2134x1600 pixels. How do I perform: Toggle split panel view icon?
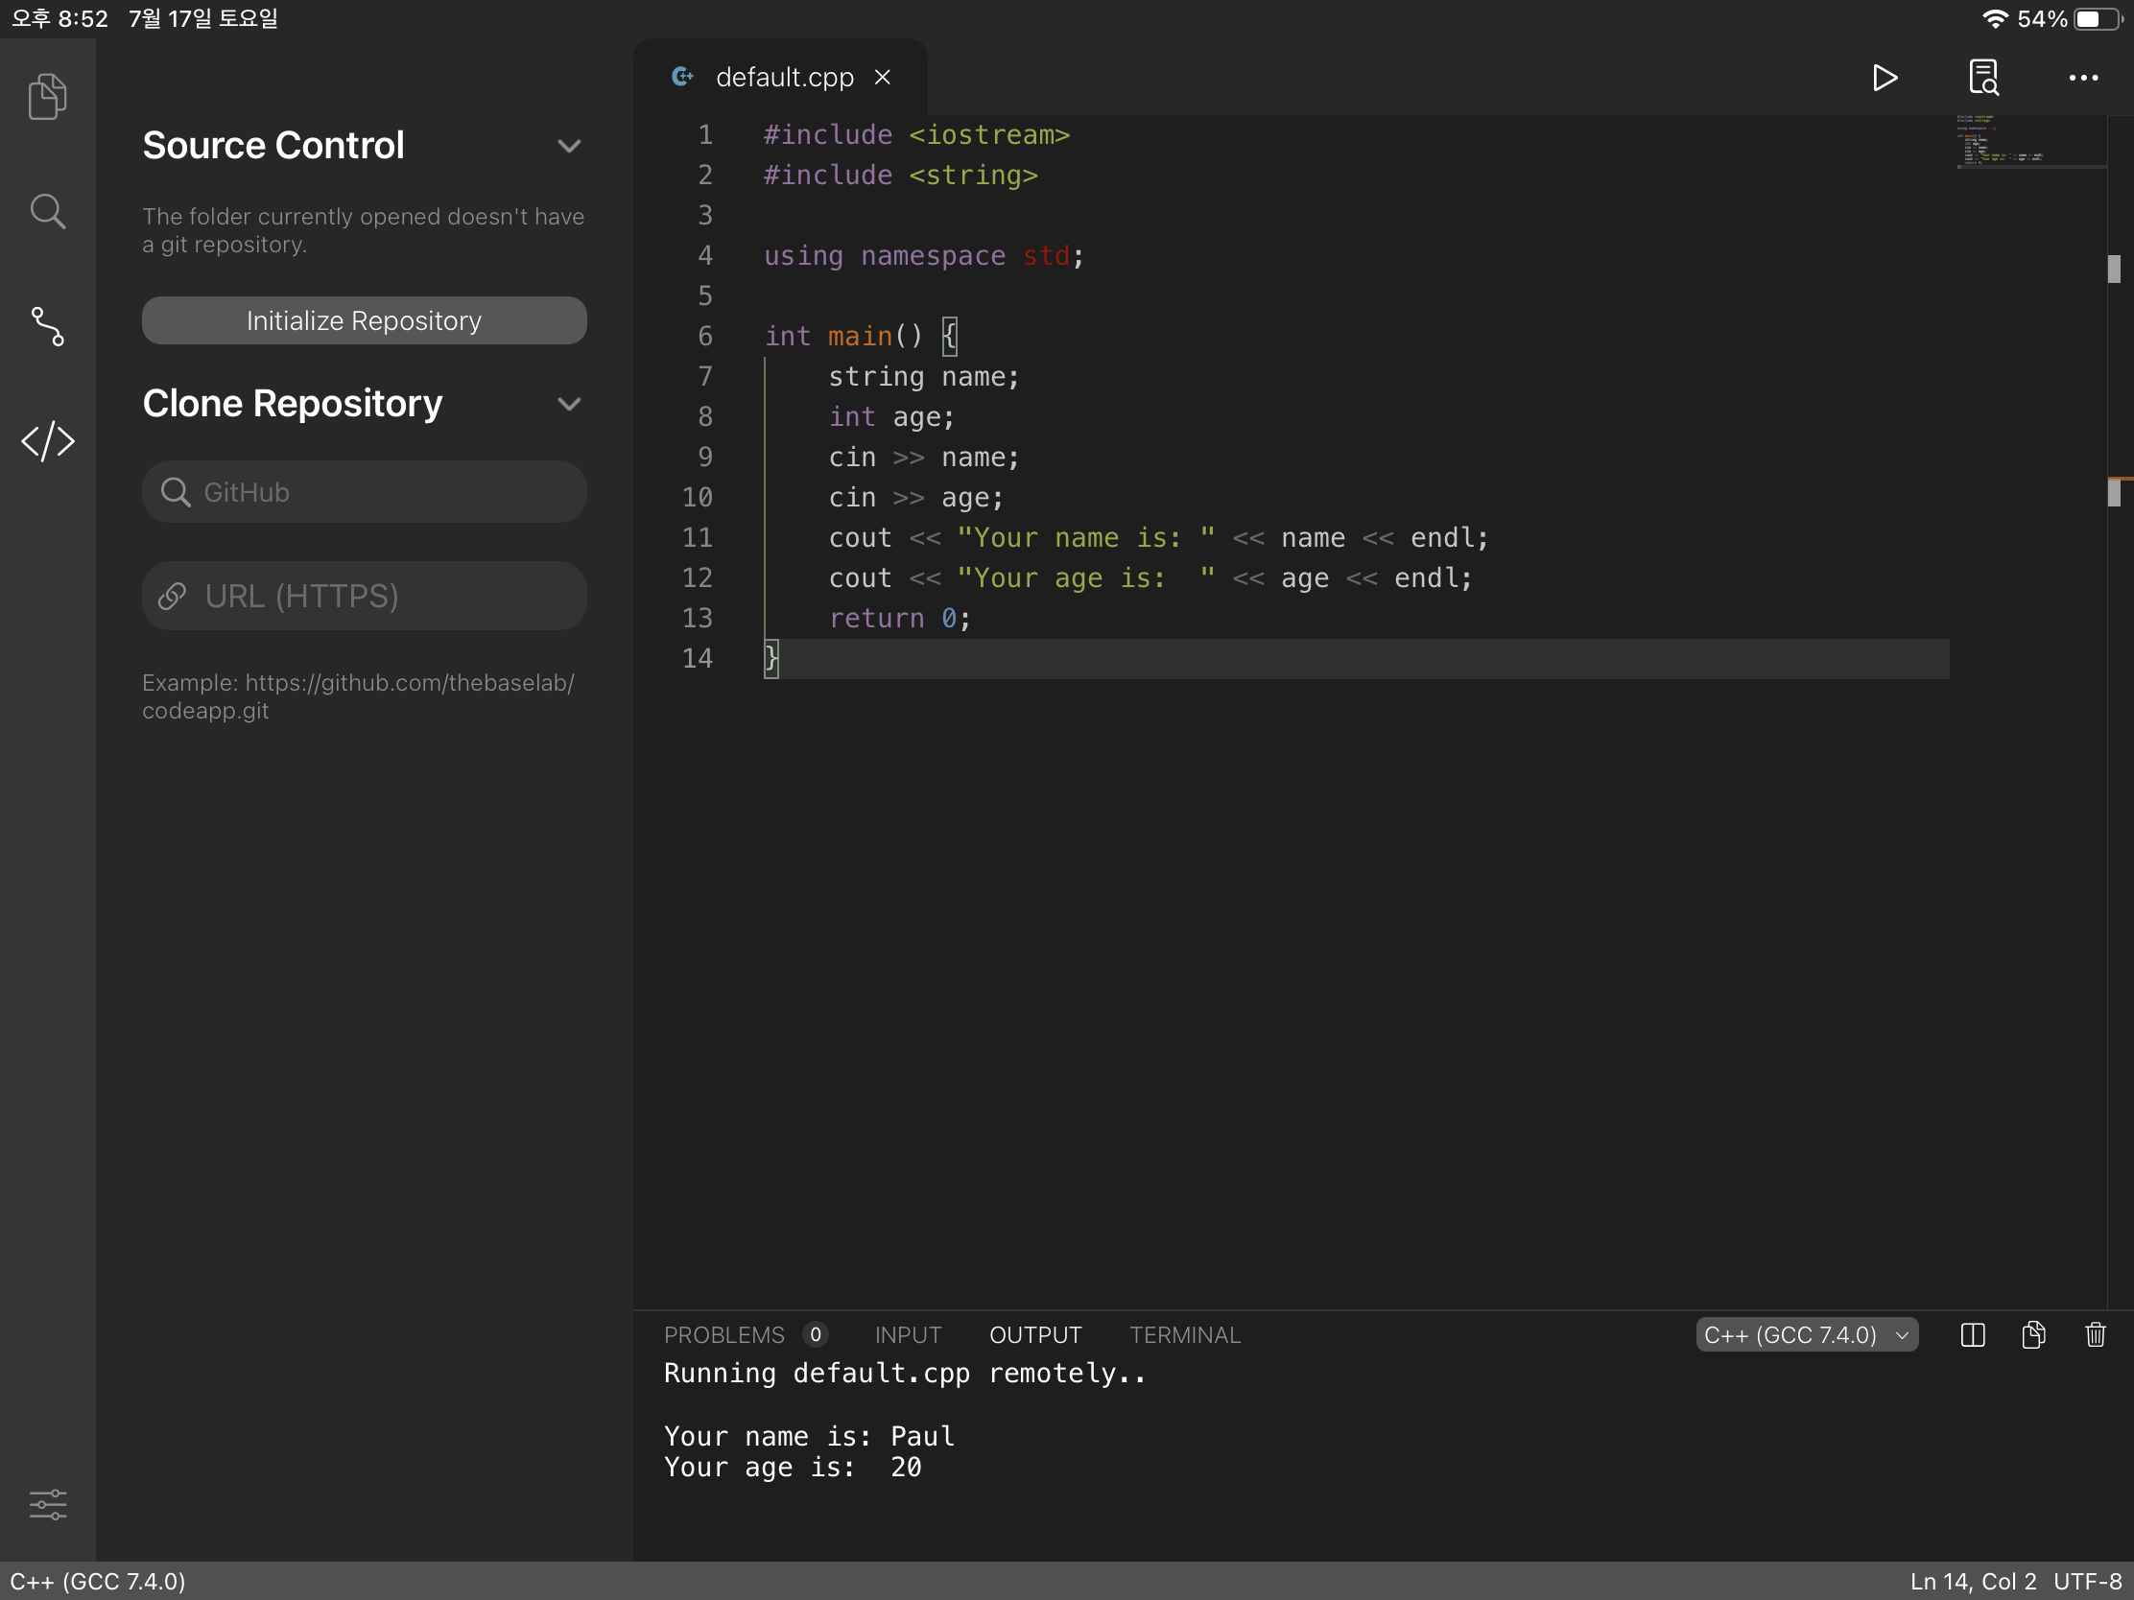pos(1973,1335)
